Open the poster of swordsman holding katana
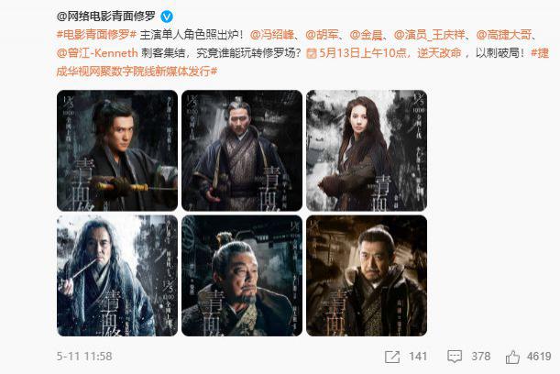 tap(117, 150)
